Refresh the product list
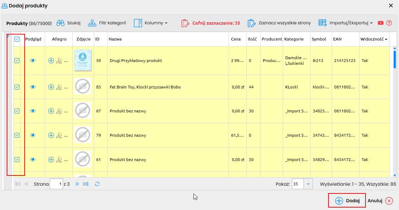The width and height of the screenshot is (399, 210). pos(97,184)
